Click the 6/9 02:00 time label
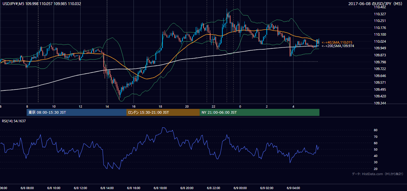The width and height of the screenshot is (407, 191). [x=267, y=188]
